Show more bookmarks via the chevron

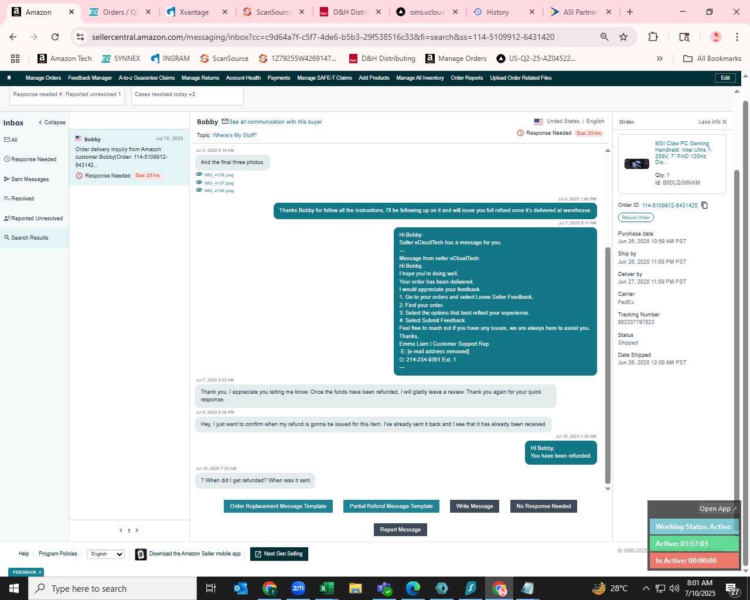coord(660,59)
